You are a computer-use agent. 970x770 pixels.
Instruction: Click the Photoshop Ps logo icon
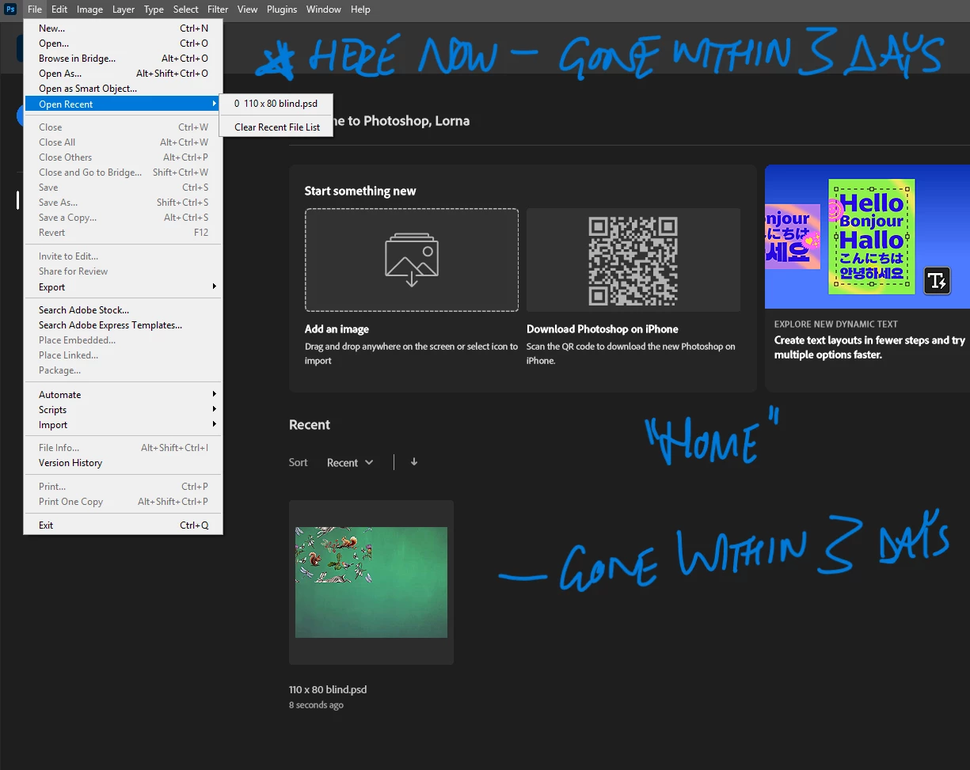coord(11,9)
